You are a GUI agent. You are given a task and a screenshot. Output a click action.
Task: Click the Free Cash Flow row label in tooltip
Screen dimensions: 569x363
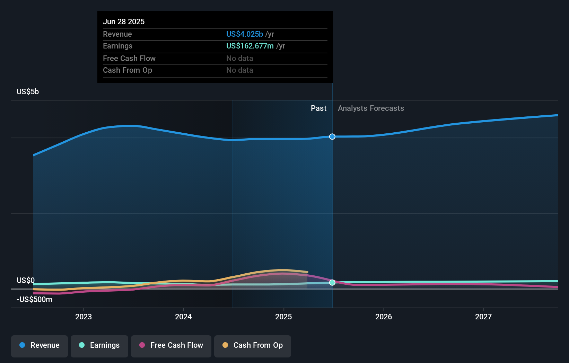pos(129,58)
